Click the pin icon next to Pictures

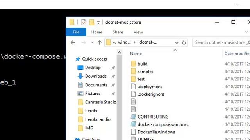113,94
